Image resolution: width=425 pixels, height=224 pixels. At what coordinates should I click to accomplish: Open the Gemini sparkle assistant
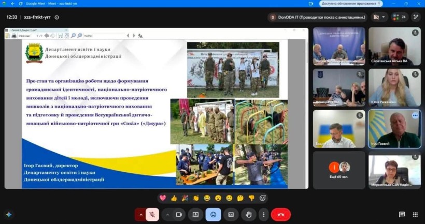coord(9,215)
